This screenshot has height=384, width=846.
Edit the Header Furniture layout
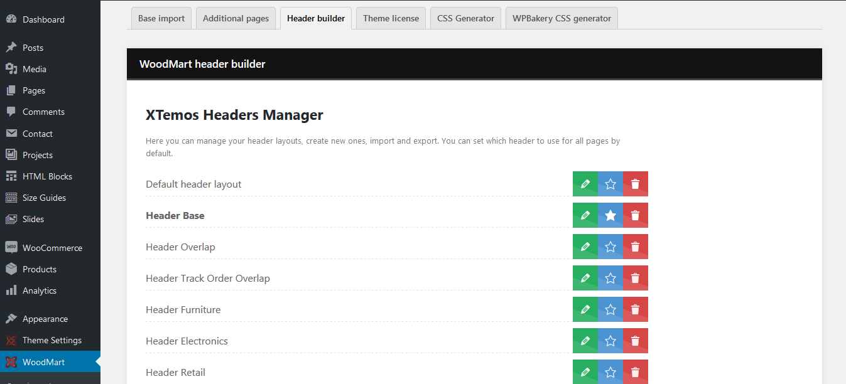point(585,309)
